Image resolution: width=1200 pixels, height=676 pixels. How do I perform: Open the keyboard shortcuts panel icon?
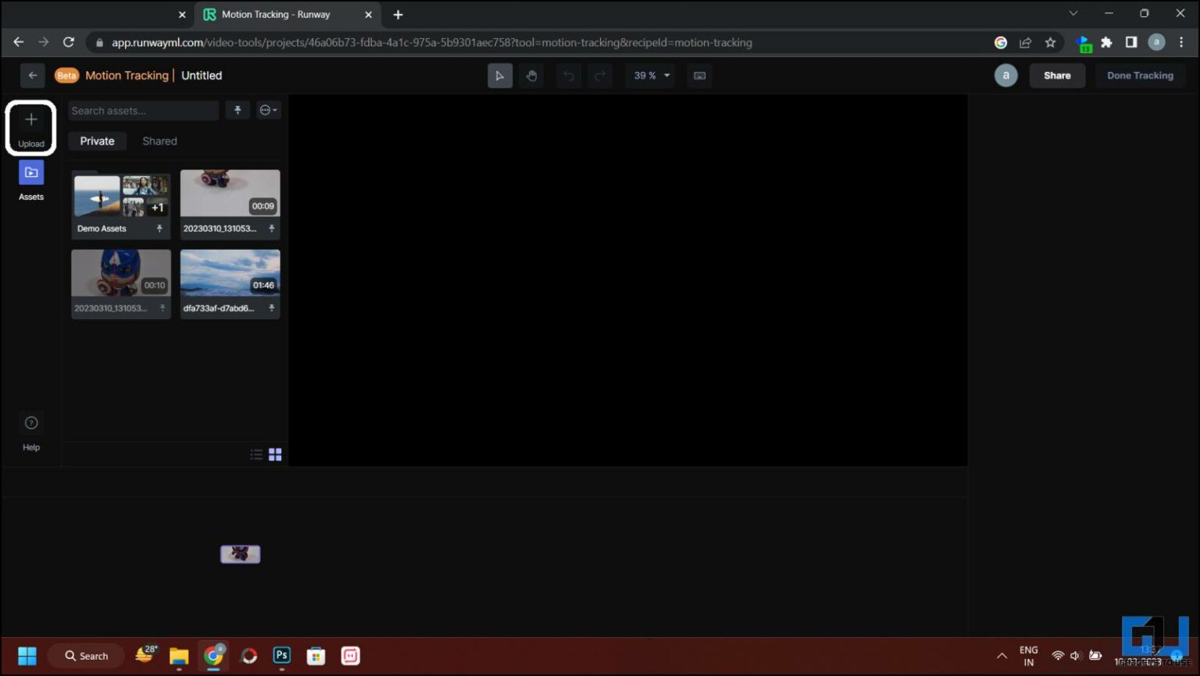pos(699,75)
